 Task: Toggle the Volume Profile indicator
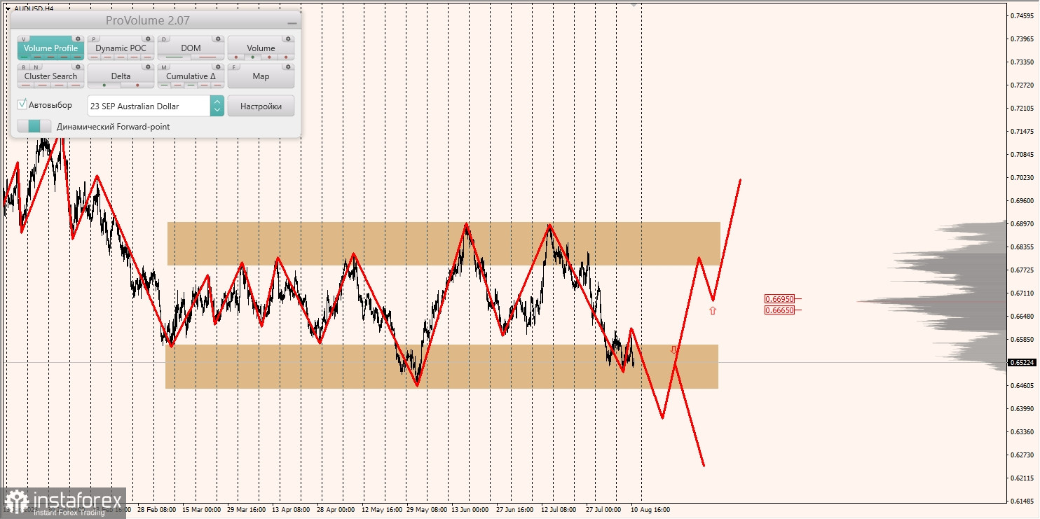pyautogui.click(x=50, y=48)
